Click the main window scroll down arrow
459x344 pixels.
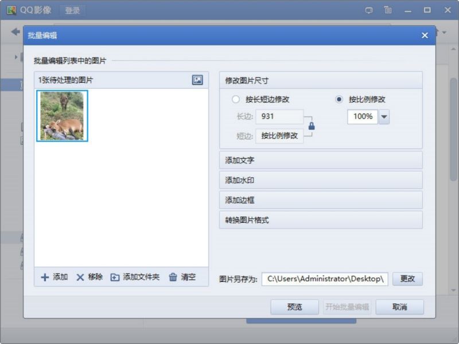click(x=453, y=291)
